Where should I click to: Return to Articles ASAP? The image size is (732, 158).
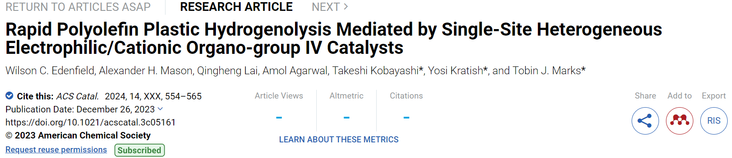click(78, 7)
